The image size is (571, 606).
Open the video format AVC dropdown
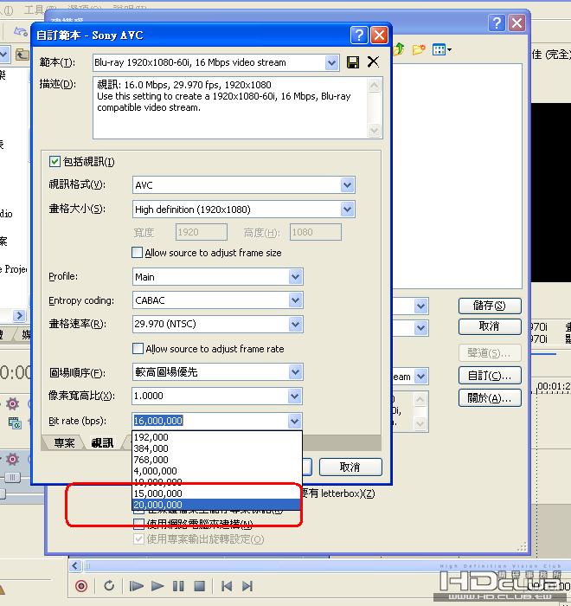coord(347,185)
